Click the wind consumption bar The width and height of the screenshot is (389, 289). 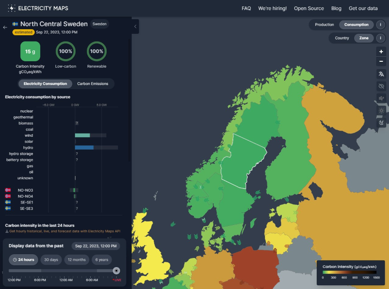click(x=82, y=135)
